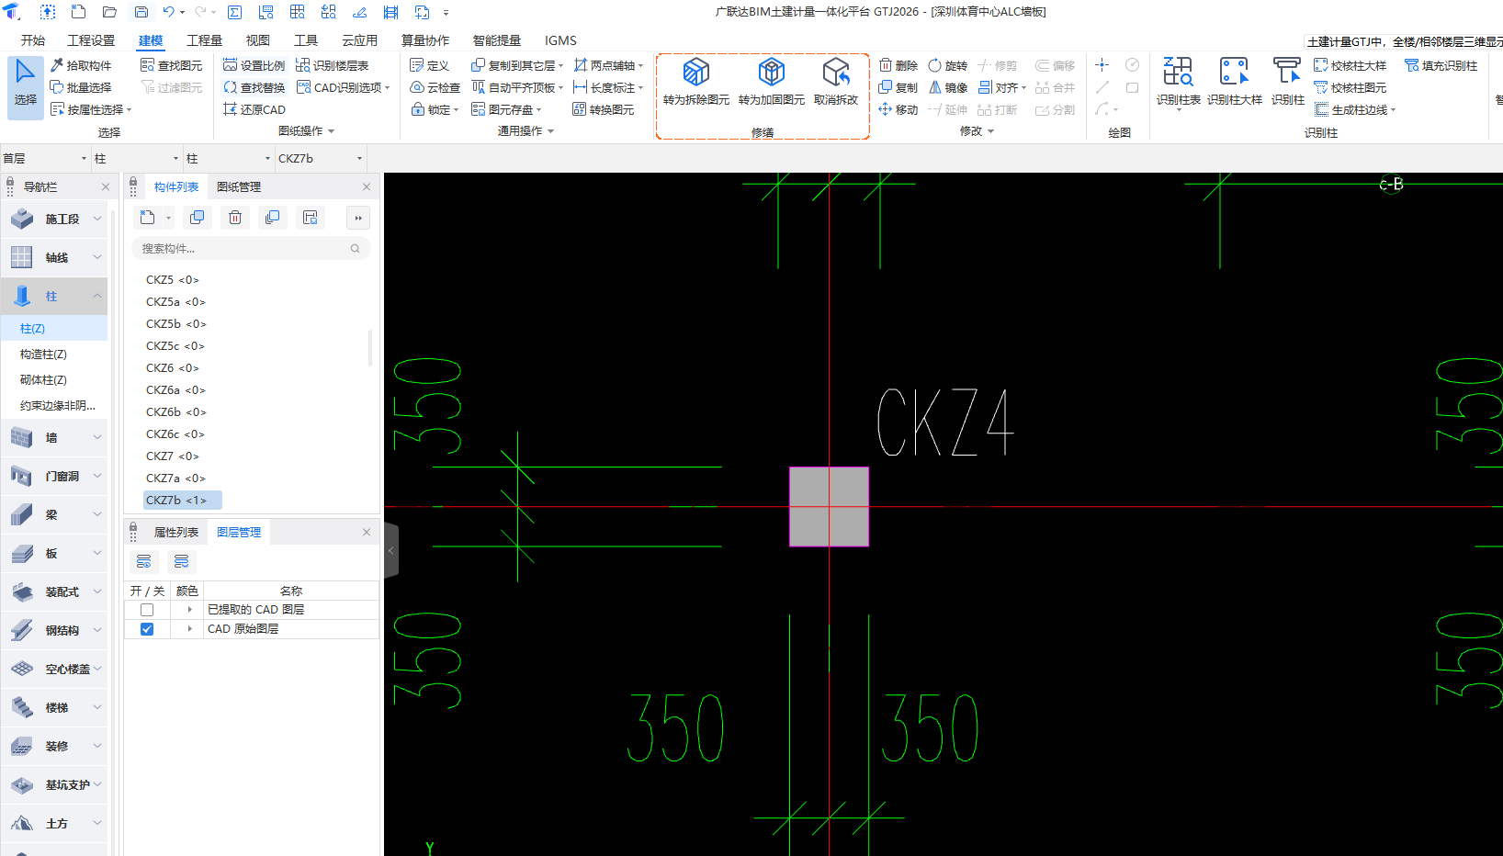Image resolution: width=1503 pixels, height=856 pixels.
Task: Click 云检查 tool
Action: pyautogui.click(x=435, y=87)
